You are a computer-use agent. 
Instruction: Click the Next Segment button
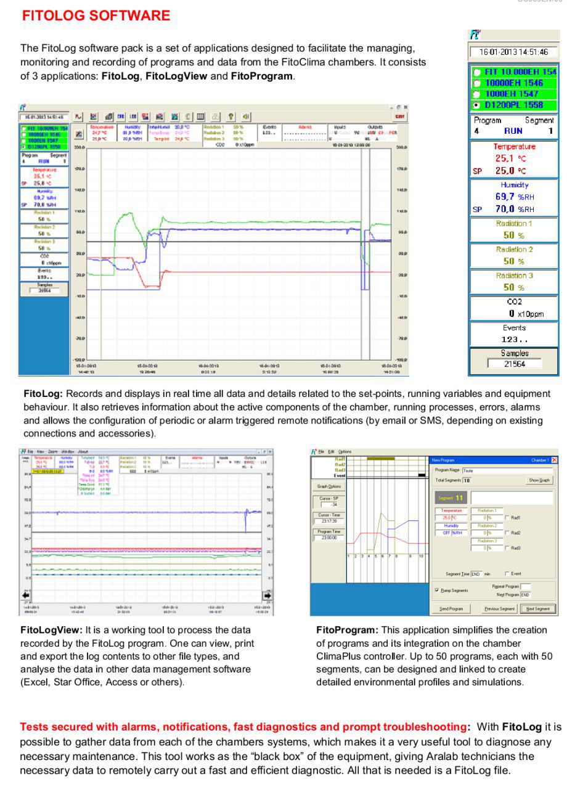(537, 608)
